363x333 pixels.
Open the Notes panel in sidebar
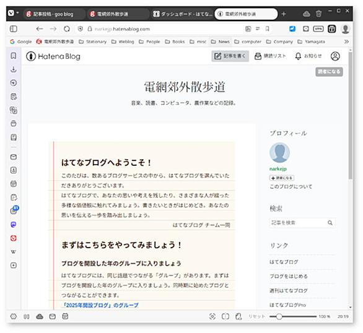(14, 97)
